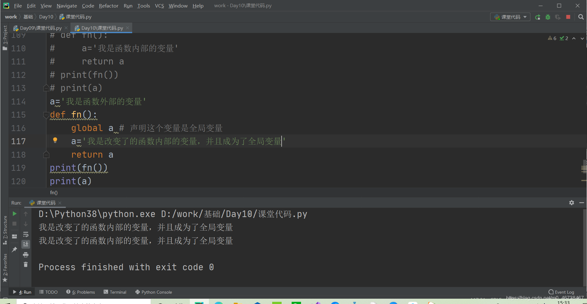Click the fold marker at line 113

[x=46, y=88]
